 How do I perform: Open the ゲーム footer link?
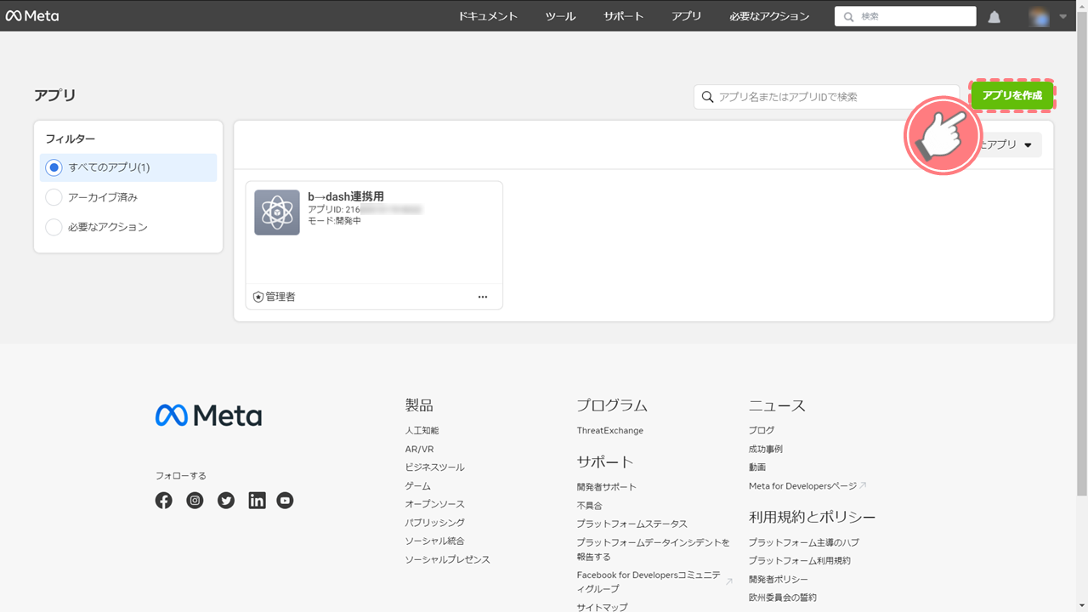418,486
